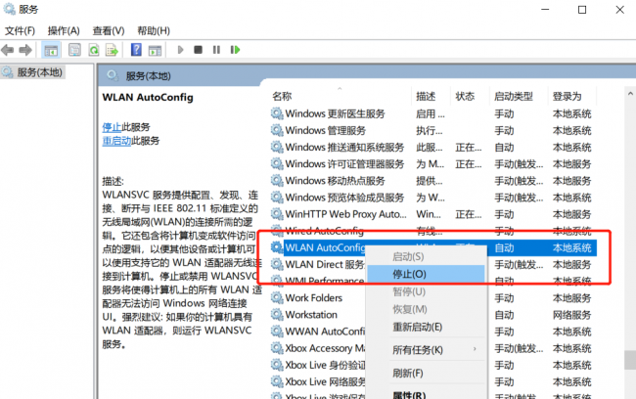Click the Export List toolbar icon
The height and width of the screenshot is (399, 636).
pyautogui.click(x=112, y=50)
